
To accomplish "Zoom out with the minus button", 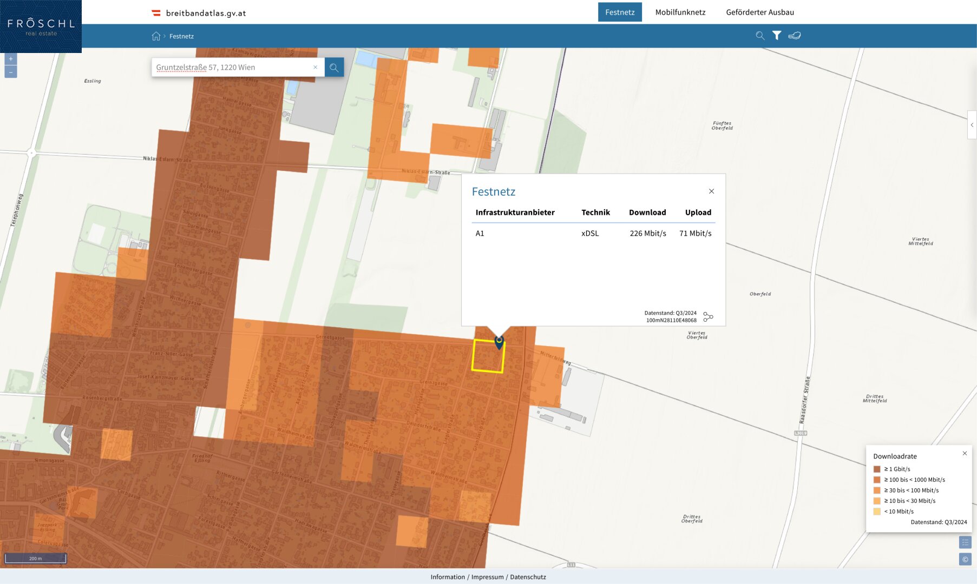I will pyautogui.click(x=11, y=72).
